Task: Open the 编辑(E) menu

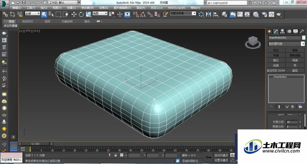Action: 17,8
